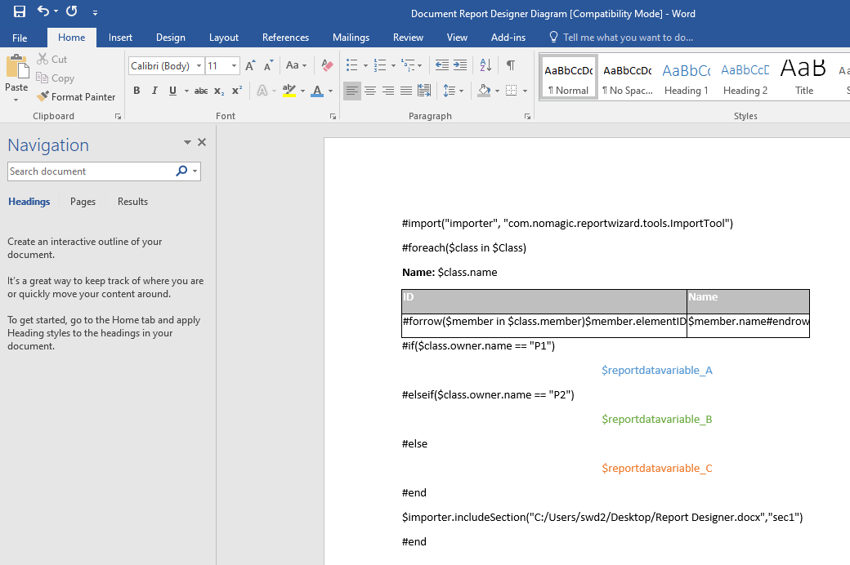Close the Navigation pane
The image size is (850, 565).
tap(202, 142)
